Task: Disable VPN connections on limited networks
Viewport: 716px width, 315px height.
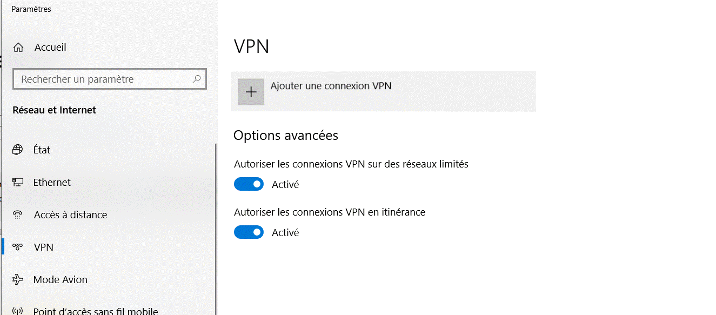Action: pos(249,184)
